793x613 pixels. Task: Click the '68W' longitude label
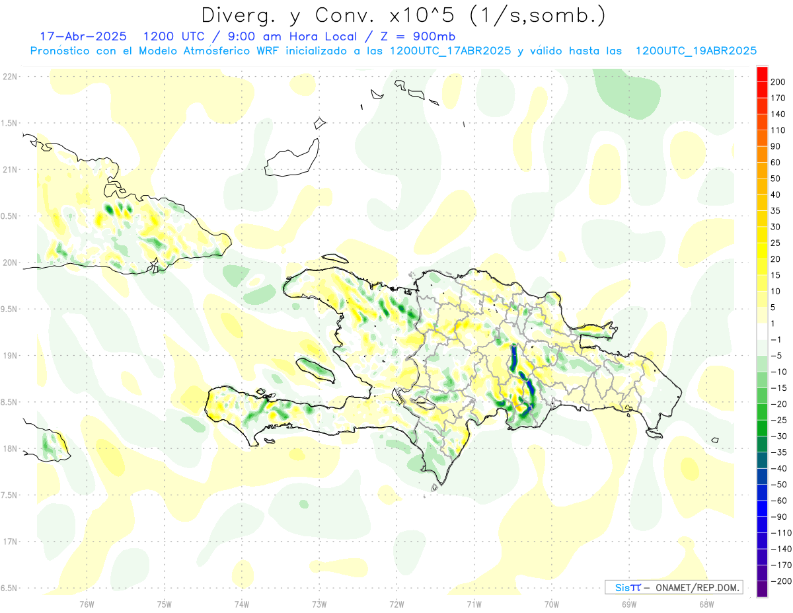click(706, 604)
